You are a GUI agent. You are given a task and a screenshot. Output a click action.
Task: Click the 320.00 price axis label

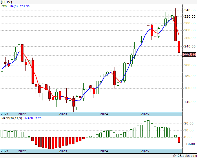[x=190, y=16]
